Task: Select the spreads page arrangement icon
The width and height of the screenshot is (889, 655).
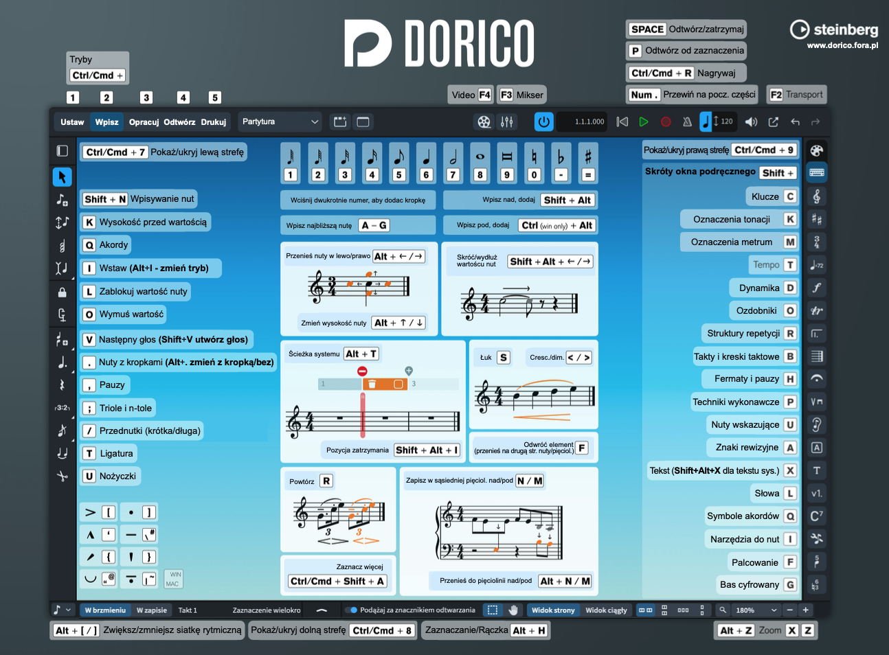Action: pos(646,610)
